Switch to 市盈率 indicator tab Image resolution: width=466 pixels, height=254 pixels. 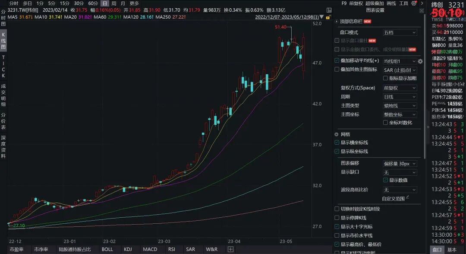click(x=16, y=249)
